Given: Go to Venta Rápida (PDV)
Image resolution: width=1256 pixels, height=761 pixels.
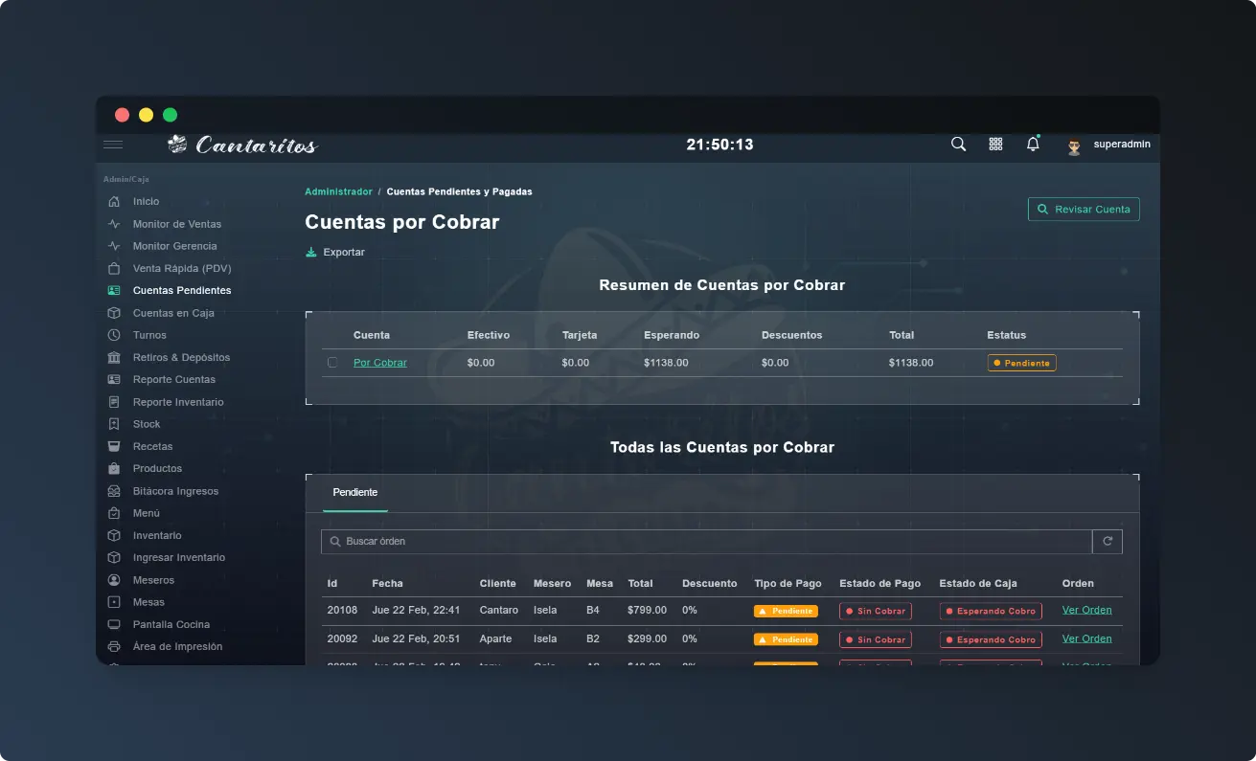Looking at the screenshot, I should click(182, 269).
